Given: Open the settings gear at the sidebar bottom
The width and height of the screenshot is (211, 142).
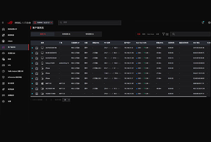Looking at the screenshot, I should tap(4, 101).
